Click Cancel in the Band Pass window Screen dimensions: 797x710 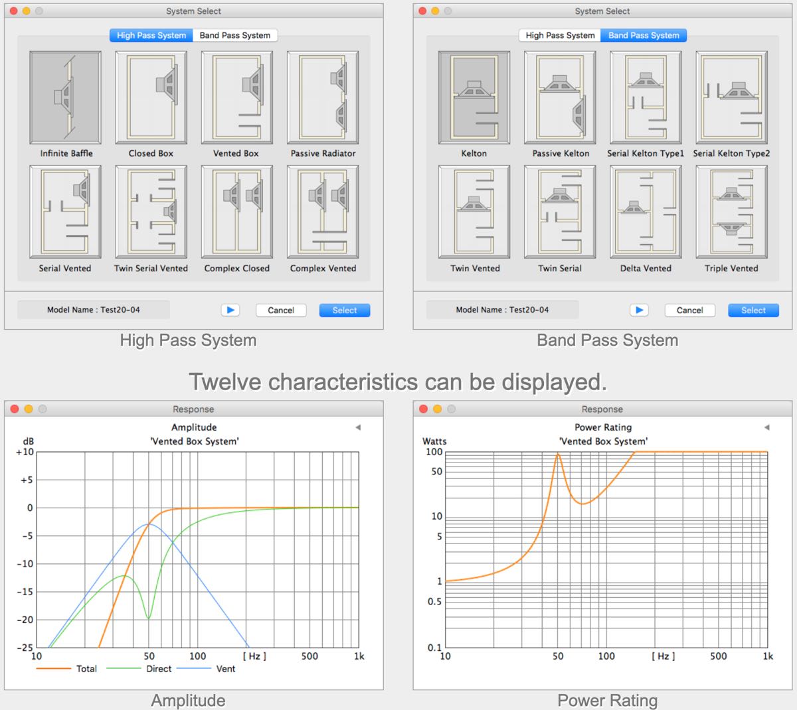click(689, 310)
